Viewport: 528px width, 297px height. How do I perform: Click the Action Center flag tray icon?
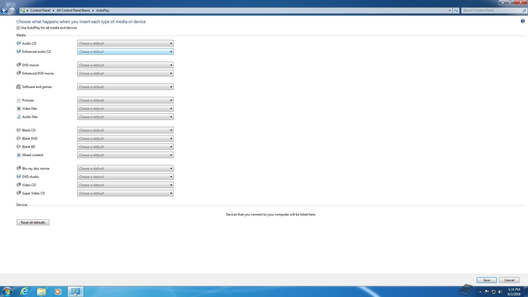pos(487,292)
